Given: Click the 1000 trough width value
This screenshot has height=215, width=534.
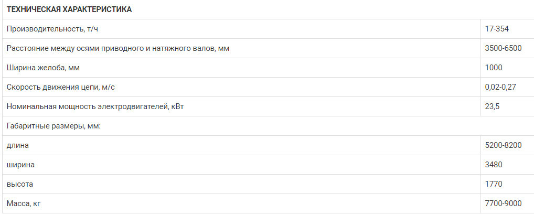Looking at the screenshot, I should pyautogui.click(x=494, y=68).
